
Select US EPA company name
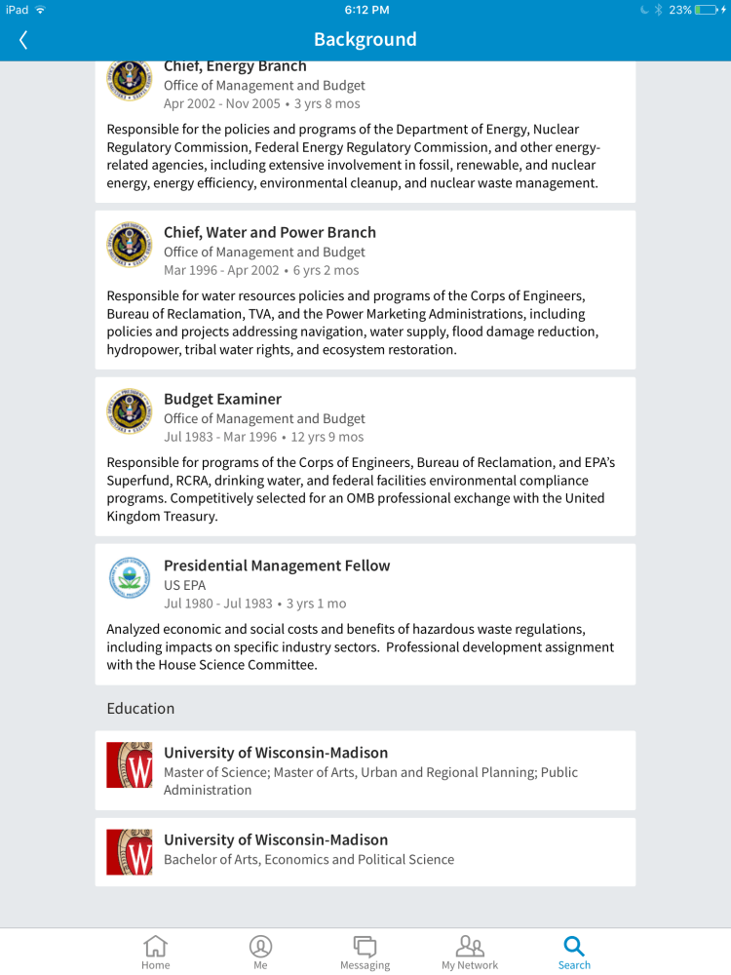click(184, 585)
